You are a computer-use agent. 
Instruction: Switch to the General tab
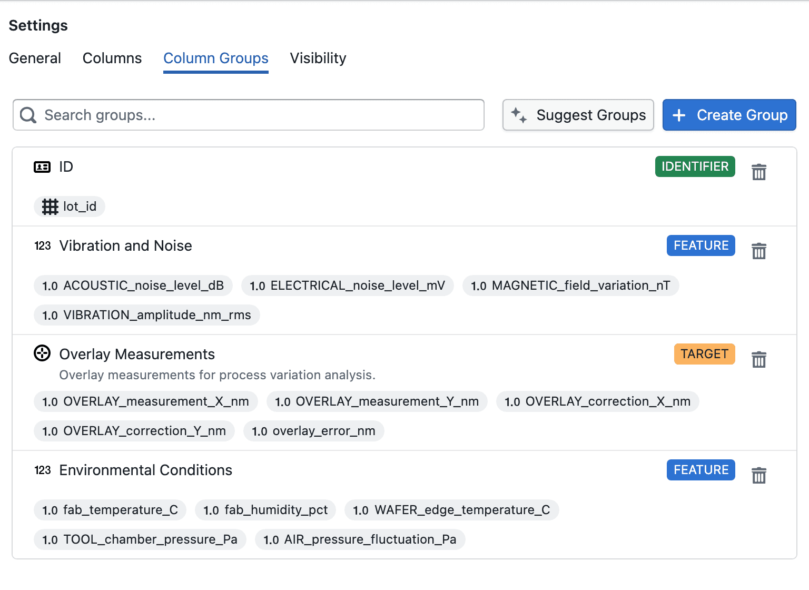tap(35, 58)
